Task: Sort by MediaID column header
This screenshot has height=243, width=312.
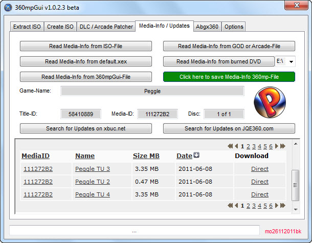Action: tap(35, 156)
